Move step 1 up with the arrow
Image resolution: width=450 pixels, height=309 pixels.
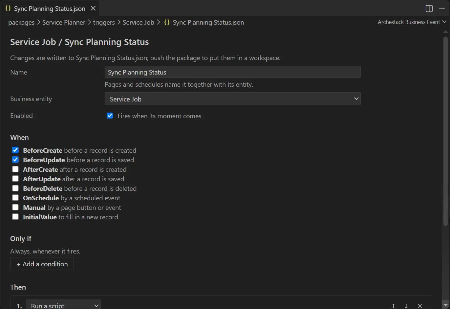[x=393, y=306]
